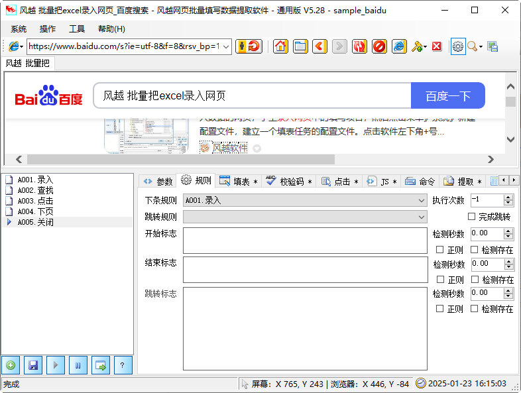Click 检测秒数 spinner for 结束标志

click(x=508, y=264)
